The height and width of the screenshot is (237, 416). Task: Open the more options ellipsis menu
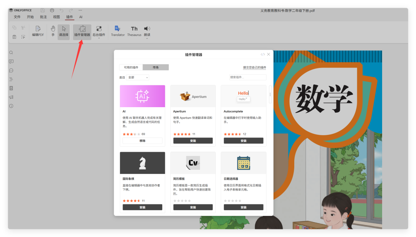[x=80, y=10]
